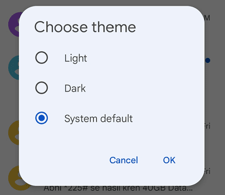Click the lower "Fri" conversation timestamp
The image size is (225, 195).
207,171
